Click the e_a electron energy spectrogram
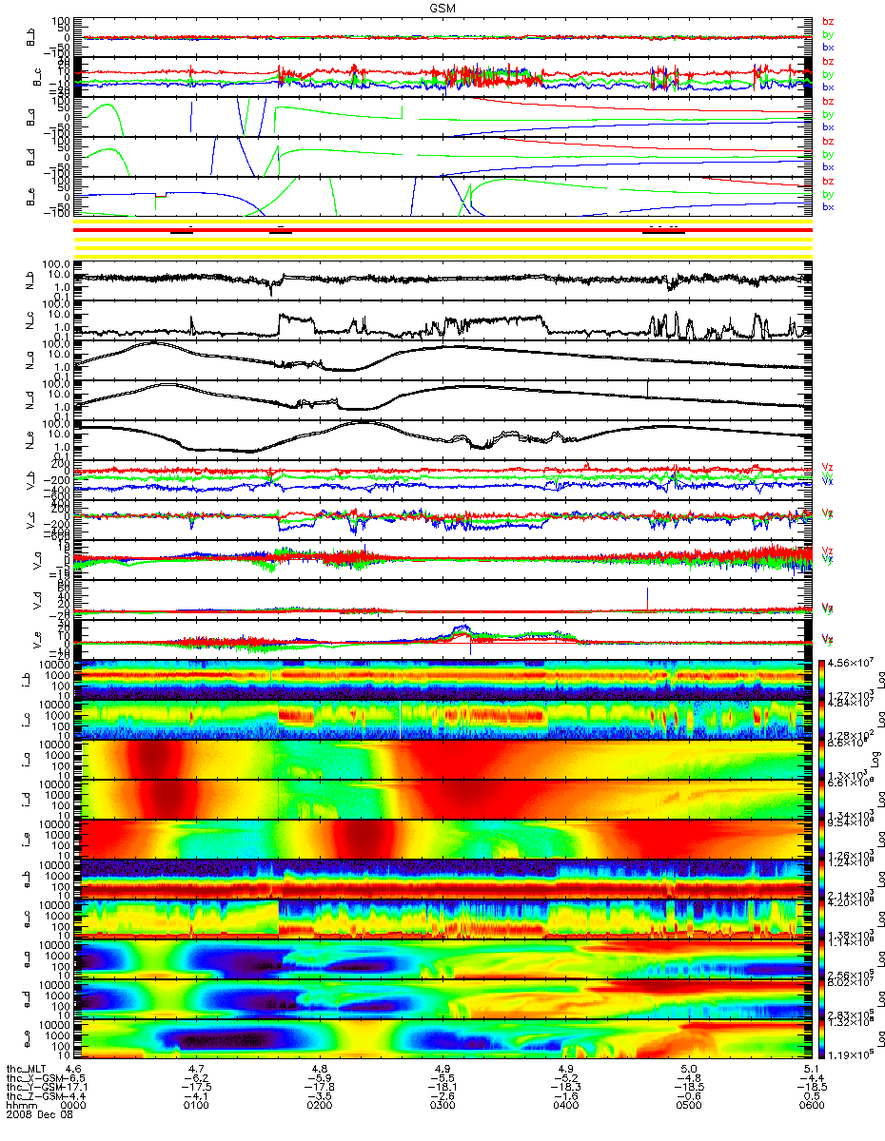The width and height of the screenshot is (885, 1141). pos(442,959)
